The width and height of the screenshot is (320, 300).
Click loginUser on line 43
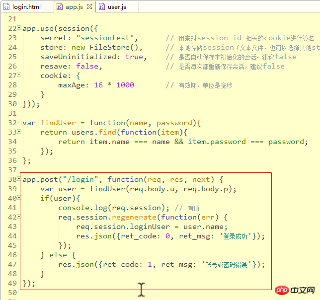coord(150,227)
